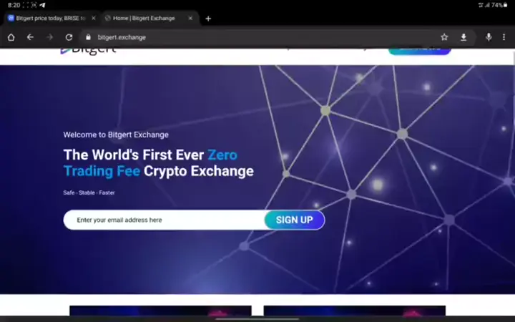Activate the microphone voice search icon

point(489,37)
